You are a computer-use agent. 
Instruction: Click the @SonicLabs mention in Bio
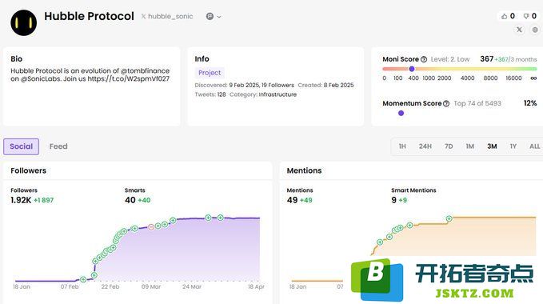pos(41,79)
